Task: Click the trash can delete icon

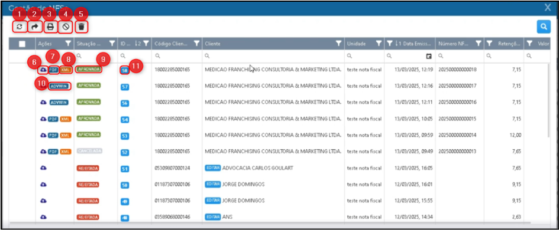Action: (x=82, y=27)
